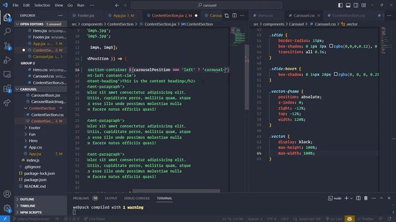Split the terminal
Screen dimensions: 396x222
(358, 199)
